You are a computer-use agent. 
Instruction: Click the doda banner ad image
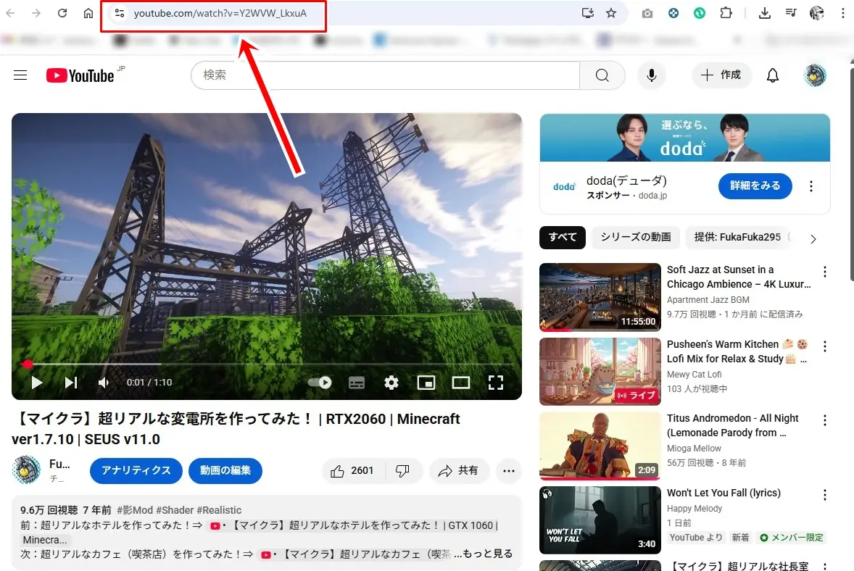click(684, 138)
